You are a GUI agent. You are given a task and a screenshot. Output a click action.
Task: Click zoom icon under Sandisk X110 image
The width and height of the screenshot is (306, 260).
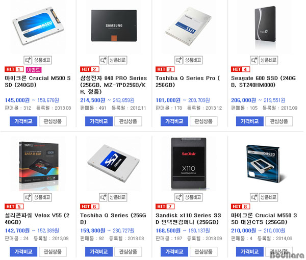pos(178,197)
